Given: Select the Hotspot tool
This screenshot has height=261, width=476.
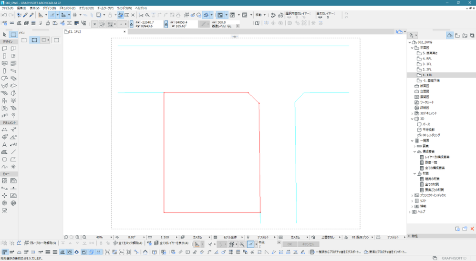Looking at the screenshot, I should (x=13, y=167).
